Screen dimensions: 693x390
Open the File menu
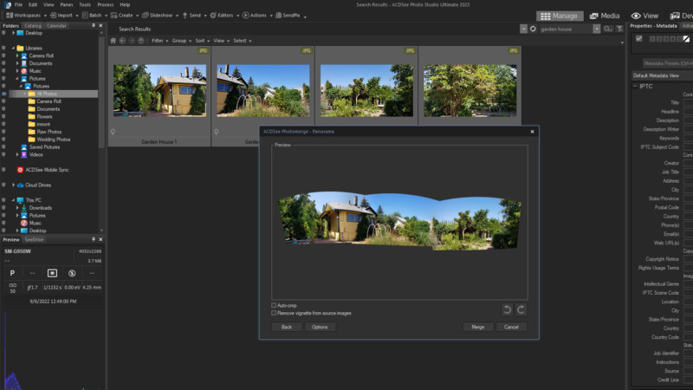tap(18, 5)
